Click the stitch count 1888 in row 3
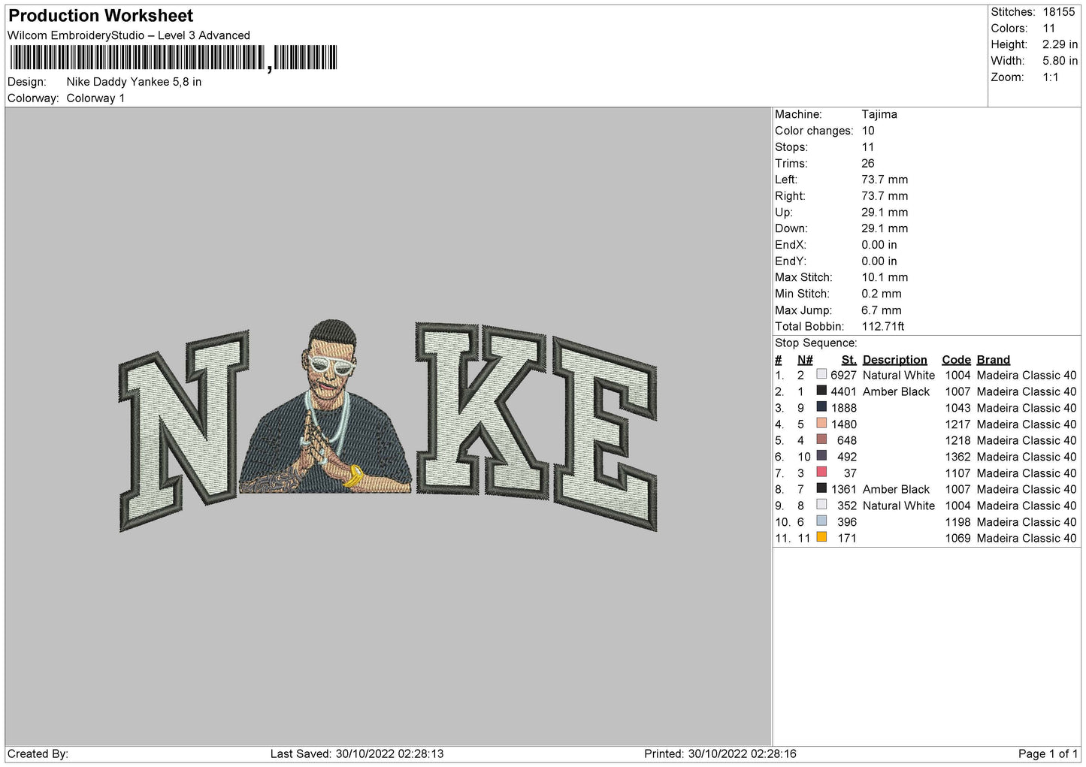 [843, 408]
